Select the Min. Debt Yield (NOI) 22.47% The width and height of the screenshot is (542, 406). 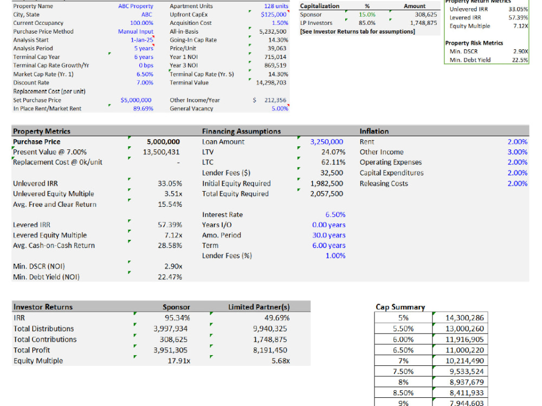[x=170, y=277]
